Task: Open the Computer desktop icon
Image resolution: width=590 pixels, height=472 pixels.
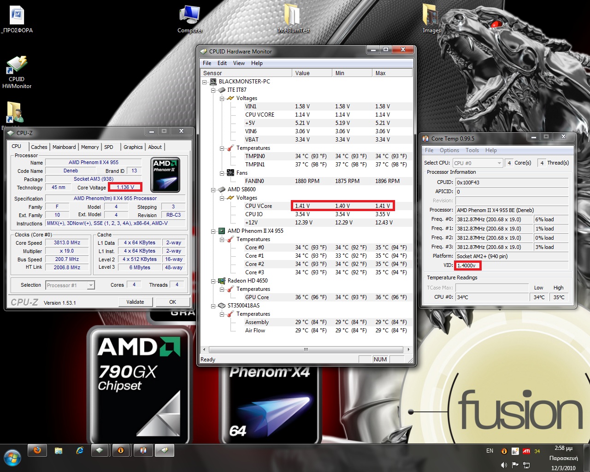Action: (x=190, y=19)
